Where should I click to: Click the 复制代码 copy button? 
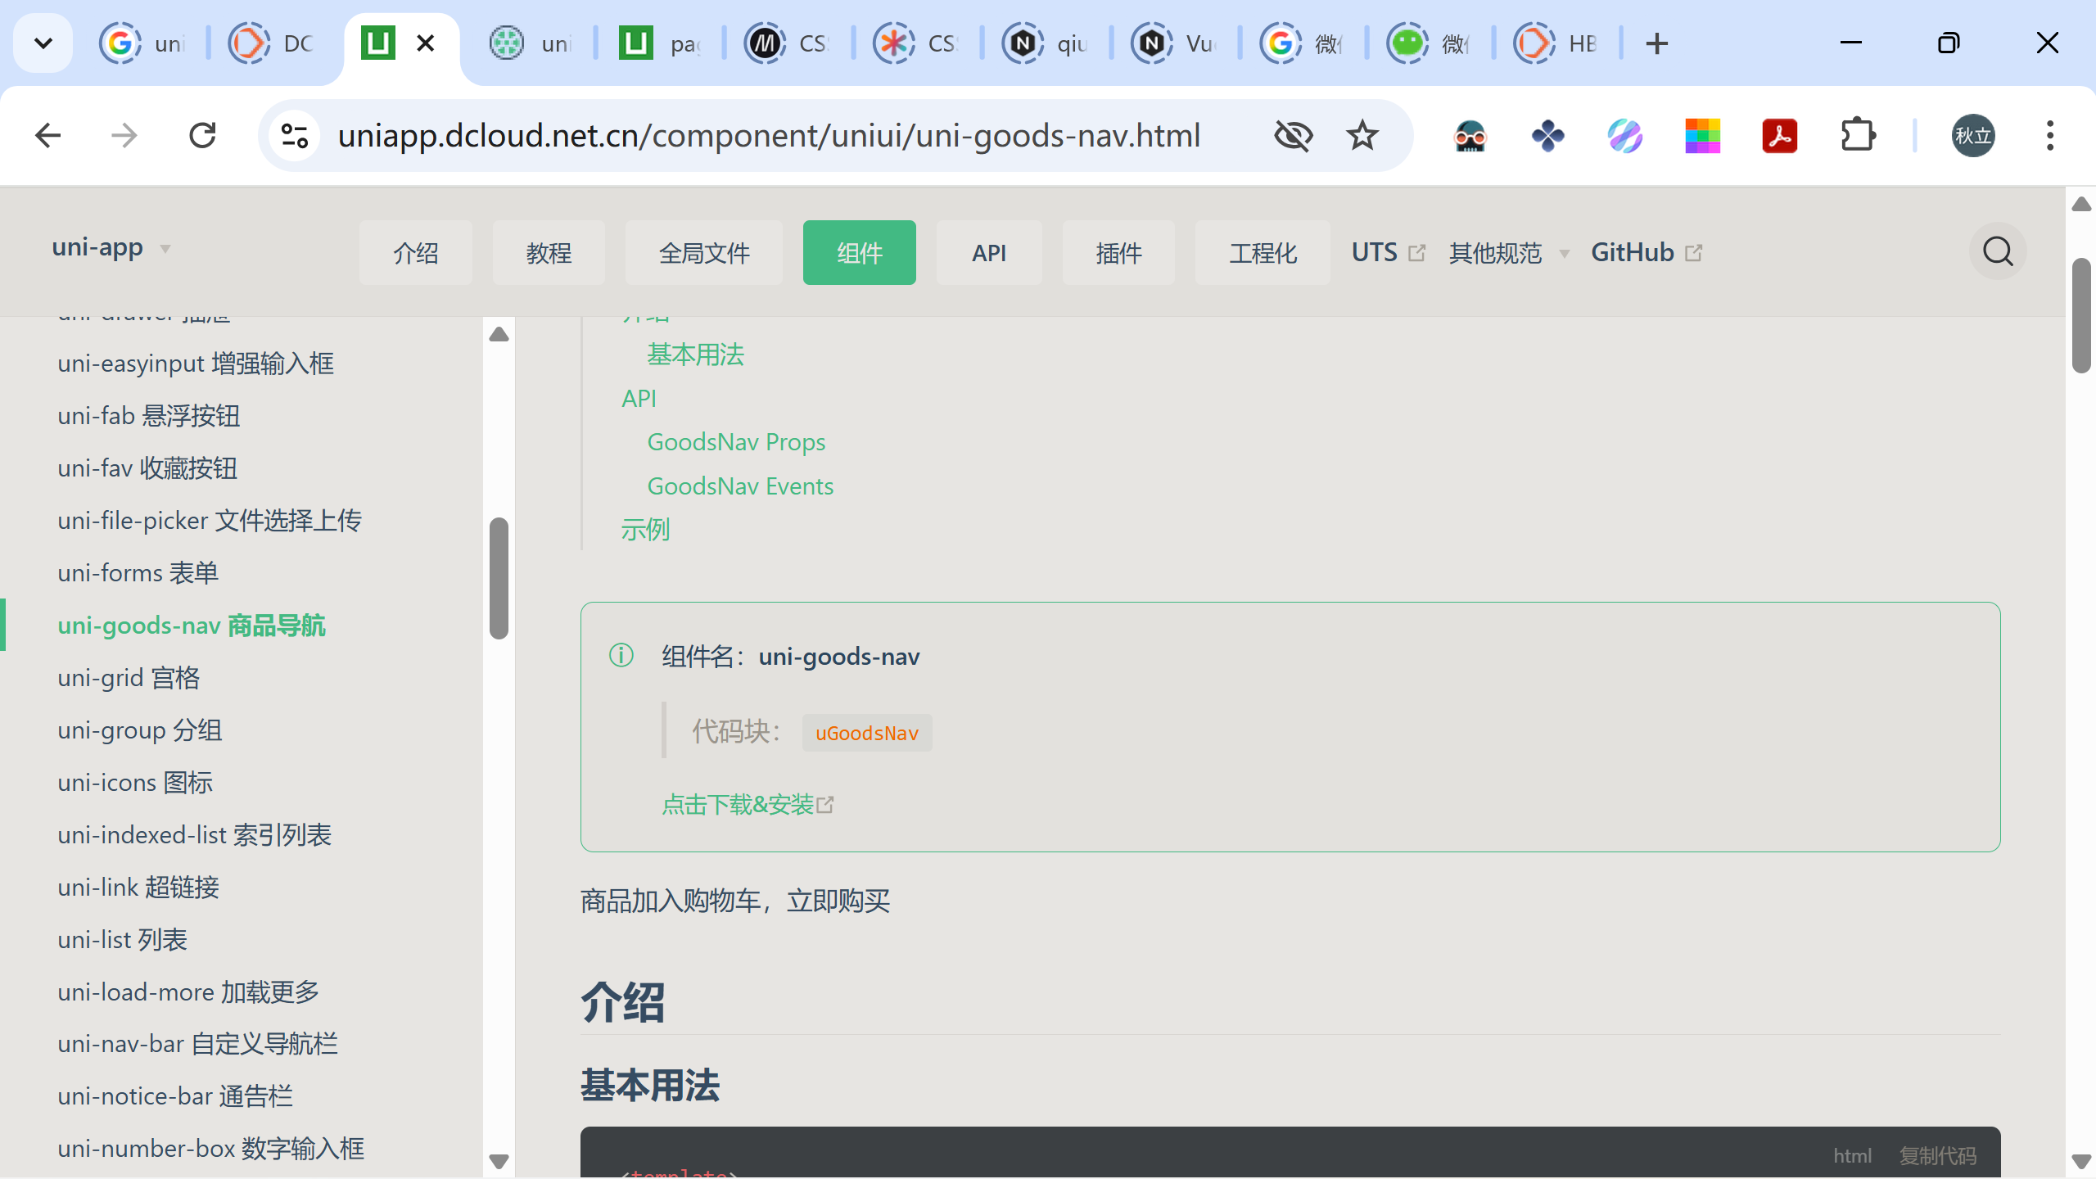pyautogui.click(x=1937, y=1155)
